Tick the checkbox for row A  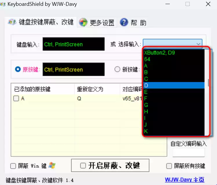pyautogui.click(x=16, y=98)
